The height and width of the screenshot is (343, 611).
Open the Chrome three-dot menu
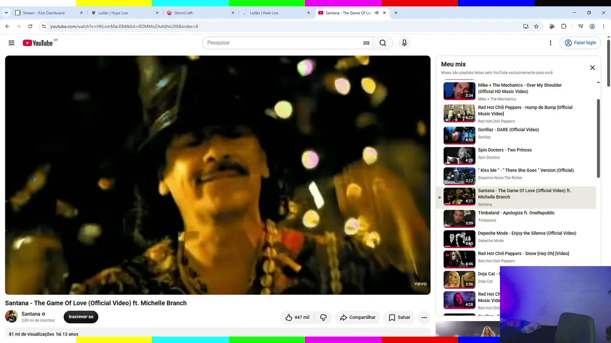click(x=604, y=26)
